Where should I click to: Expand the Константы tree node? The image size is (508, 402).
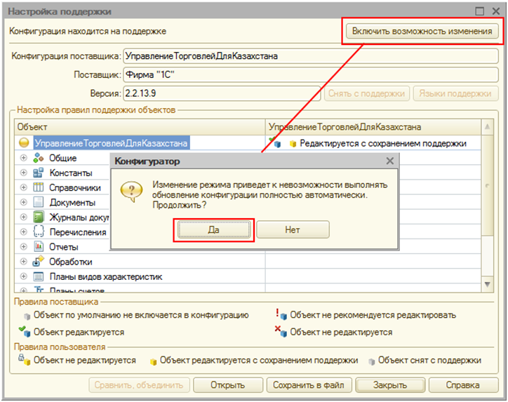[x=23, y=173]
